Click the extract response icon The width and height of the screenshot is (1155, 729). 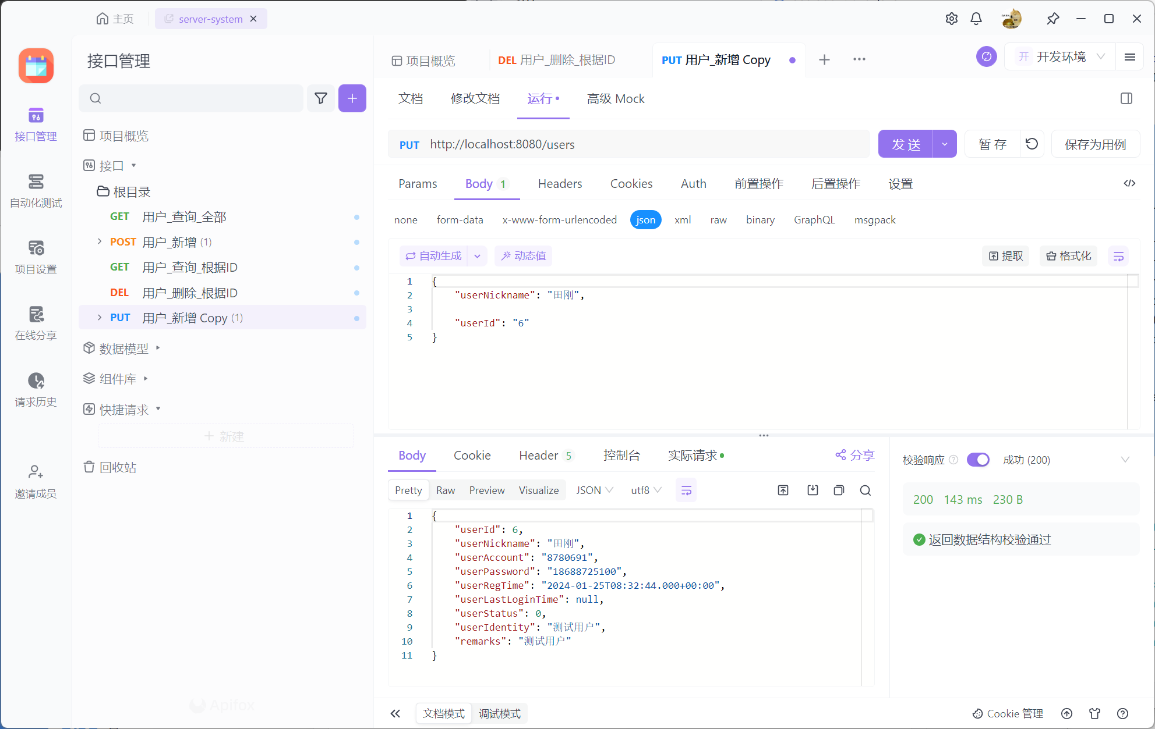tap(783, 490)
